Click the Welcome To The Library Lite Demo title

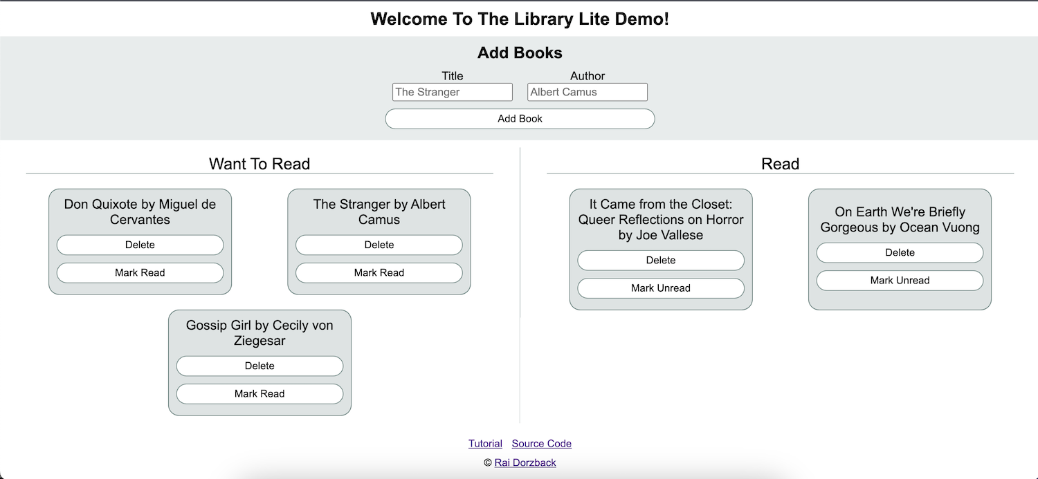point(520,19)
